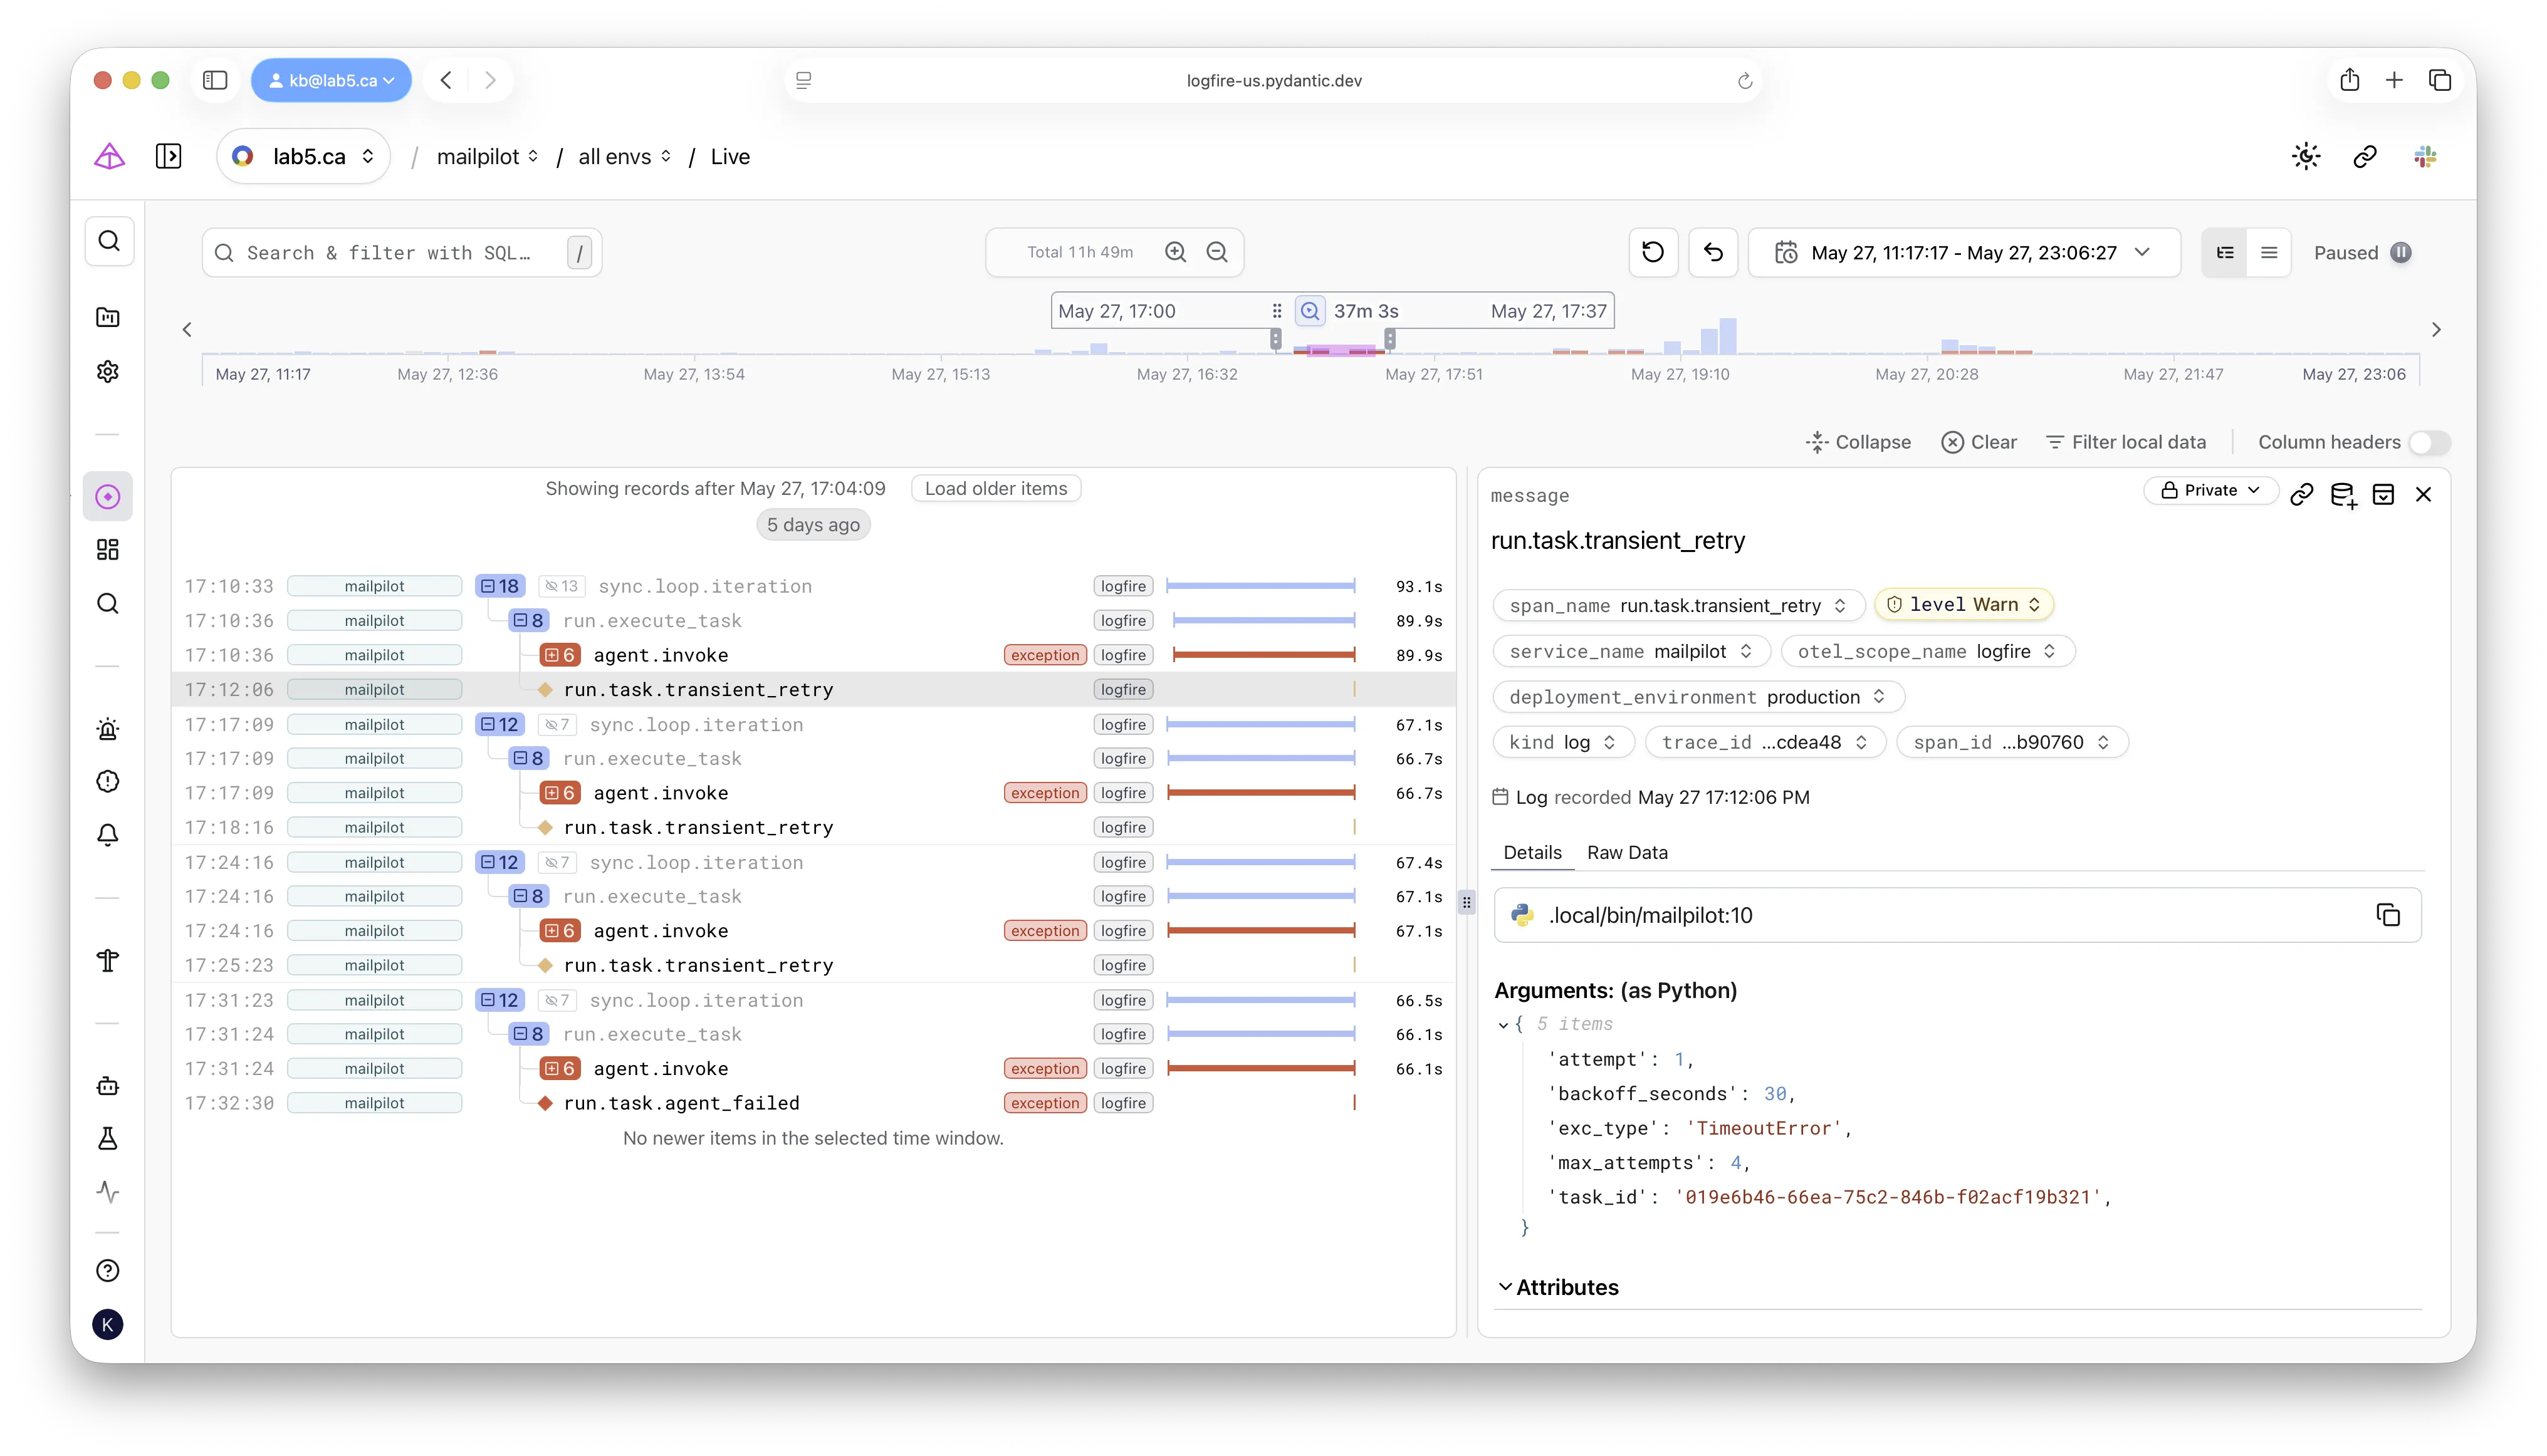This screenshot has height=1456, width=2547.
Task: Close the span details panel
Action: point(2423,494)
